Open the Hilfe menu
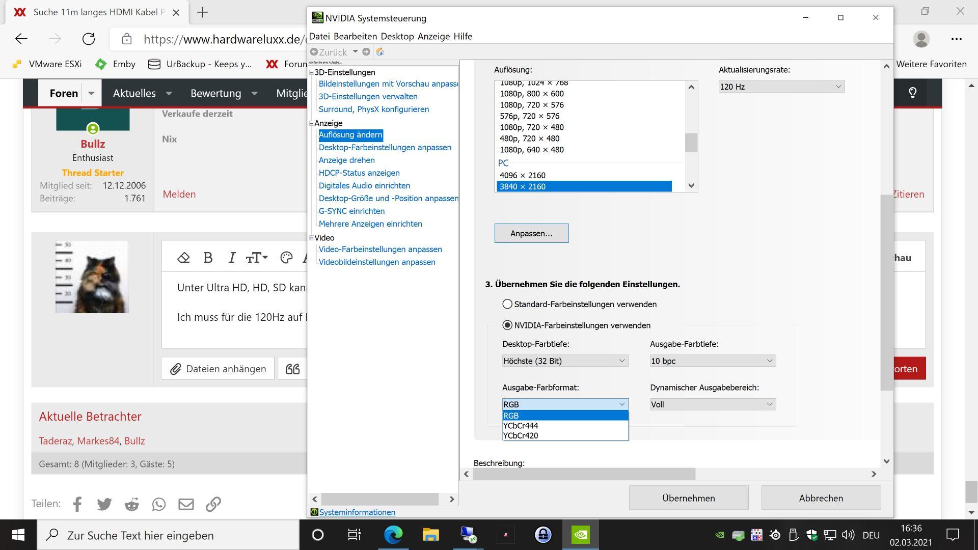978x550 pixels. 463,36
